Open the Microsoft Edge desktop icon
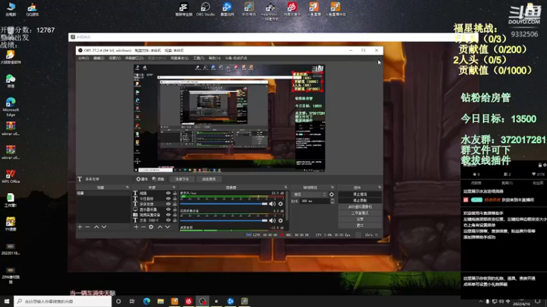The height and width of the screenshot is (307, 547). 10,107
